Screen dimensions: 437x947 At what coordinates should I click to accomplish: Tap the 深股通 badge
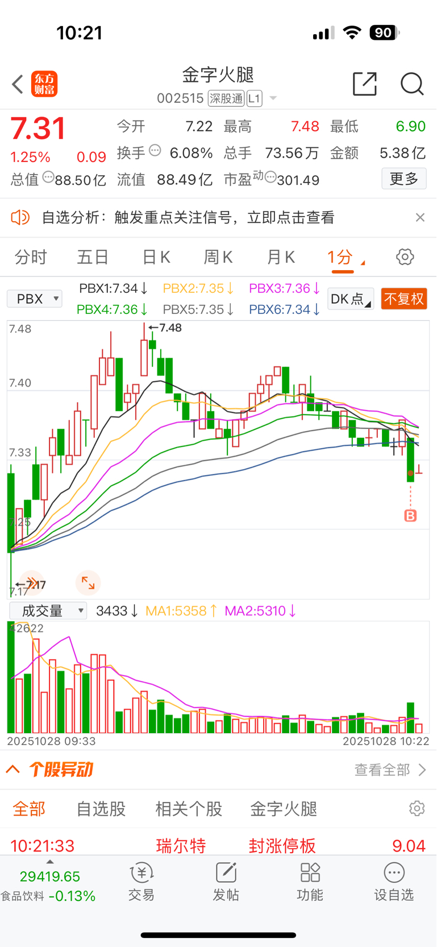(x=226, y=98)
